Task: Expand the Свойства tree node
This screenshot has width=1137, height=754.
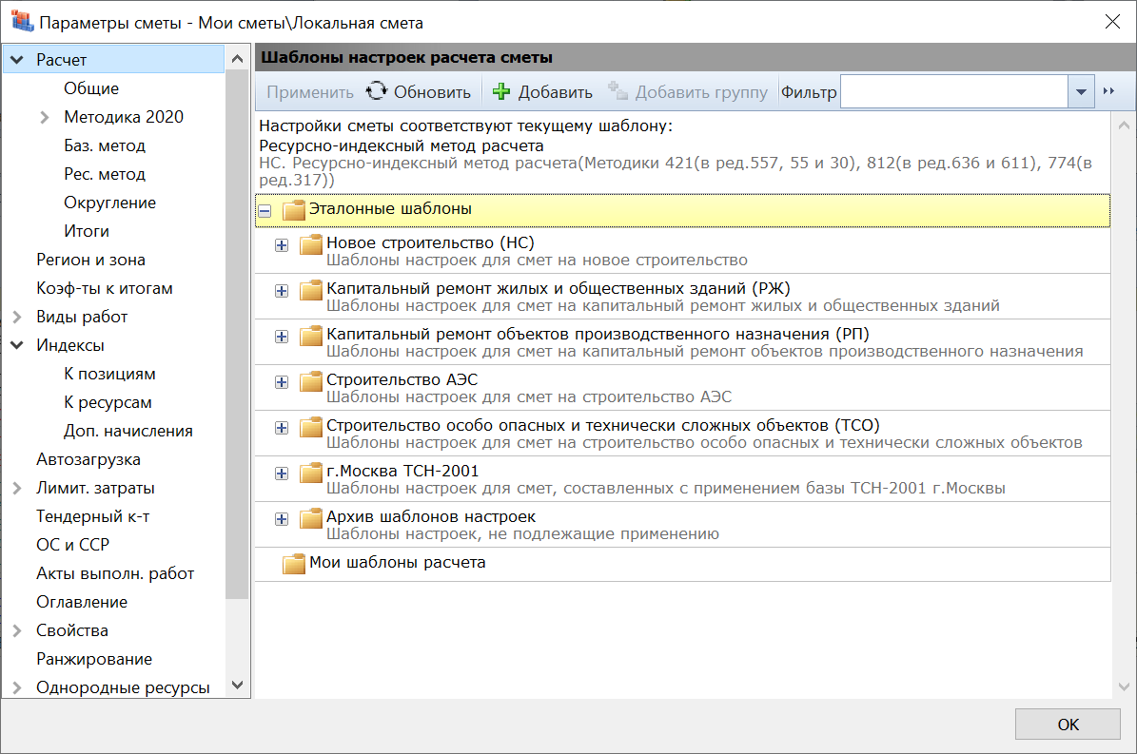Action: tap(17, 630)
